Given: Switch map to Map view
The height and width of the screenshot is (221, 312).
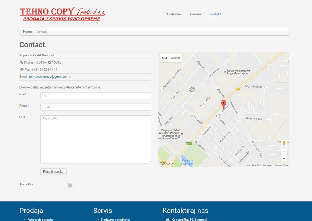Looking at the screenshot, I should click(165, 58).
